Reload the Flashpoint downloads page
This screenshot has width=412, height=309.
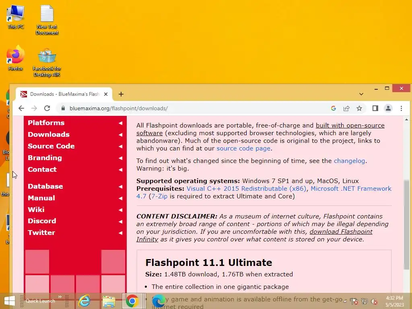[47, 108]
